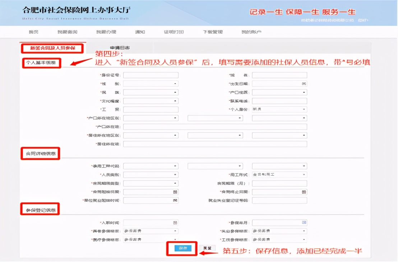Open the blue calendar icon for insurance start month
Viewport: 398px width, 262px height.
(x=304, y=223)
